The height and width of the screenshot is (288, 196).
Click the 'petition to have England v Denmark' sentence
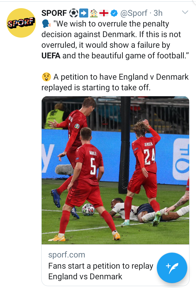pos(115,82)
